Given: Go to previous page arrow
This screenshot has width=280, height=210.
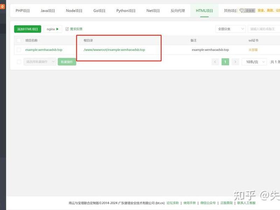Looking at the screenshot, I should click(215, 62).
